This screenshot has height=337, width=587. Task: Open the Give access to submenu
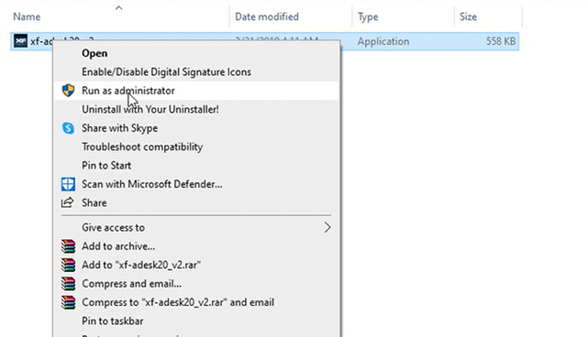[x=196, y=227]
